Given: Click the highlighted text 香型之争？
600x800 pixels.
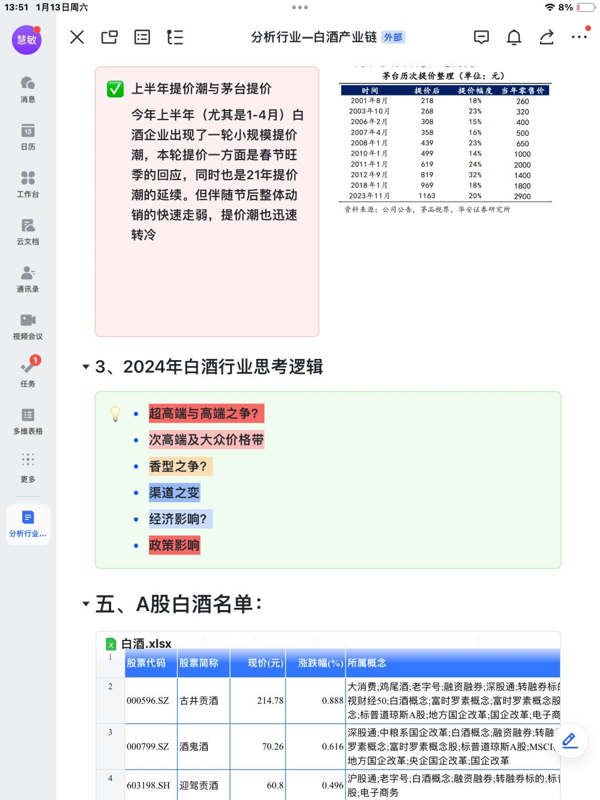Looking at the screenshot, I should [x=180, y=466].
